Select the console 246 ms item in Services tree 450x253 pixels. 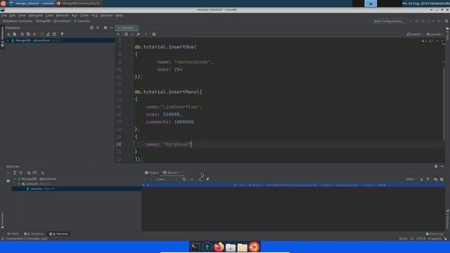pyautogui.click(x=77, y=189)
